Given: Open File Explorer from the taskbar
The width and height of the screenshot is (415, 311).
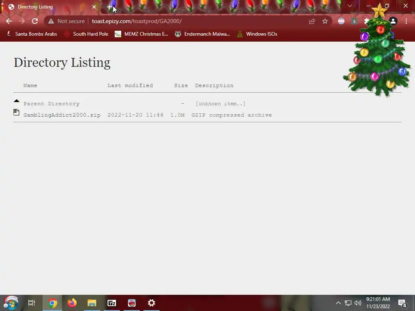Looking at the screenshot, I should pos(92,303).
